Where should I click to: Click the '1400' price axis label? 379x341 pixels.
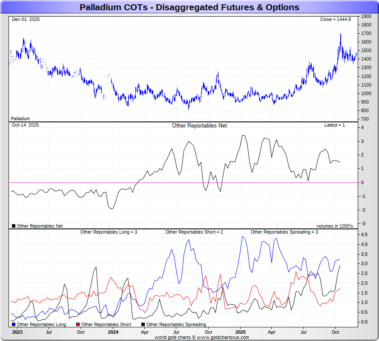click(x=366, y=59)
